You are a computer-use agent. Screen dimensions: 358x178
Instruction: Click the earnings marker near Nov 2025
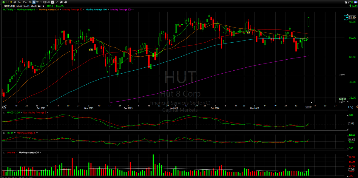pos(91,50)
